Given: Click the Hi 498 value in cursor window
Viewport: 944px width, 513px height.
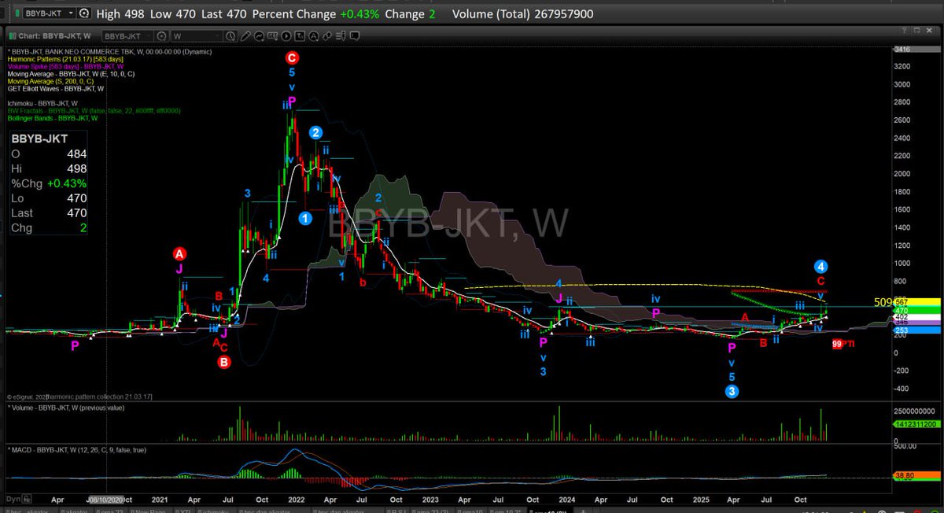Looking at the screenshot, I should [76, 168].
